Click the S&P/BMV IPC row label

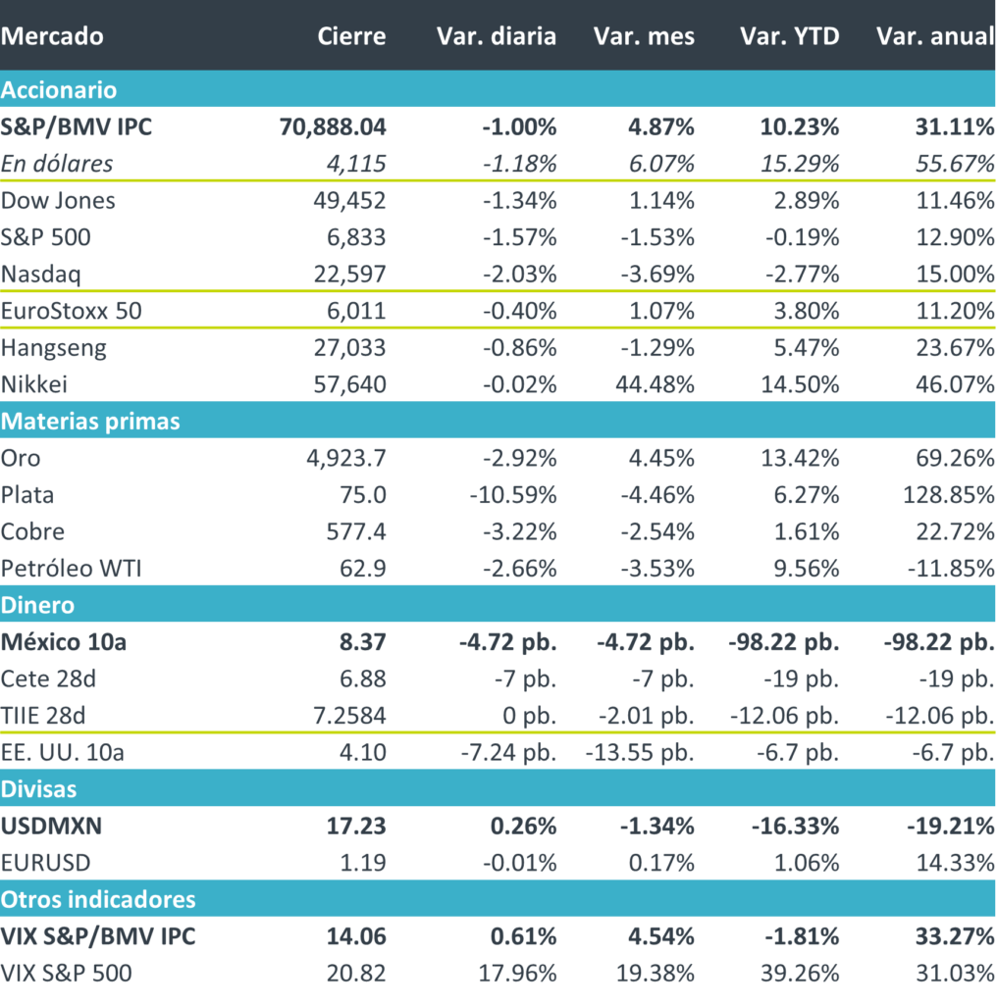pos(77,126)
